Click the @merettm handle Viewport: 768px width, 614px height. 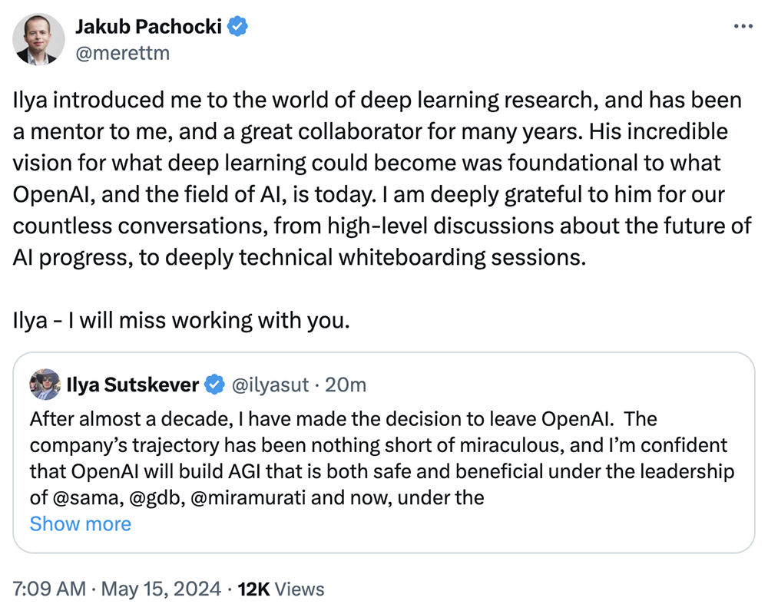point(122,52)
